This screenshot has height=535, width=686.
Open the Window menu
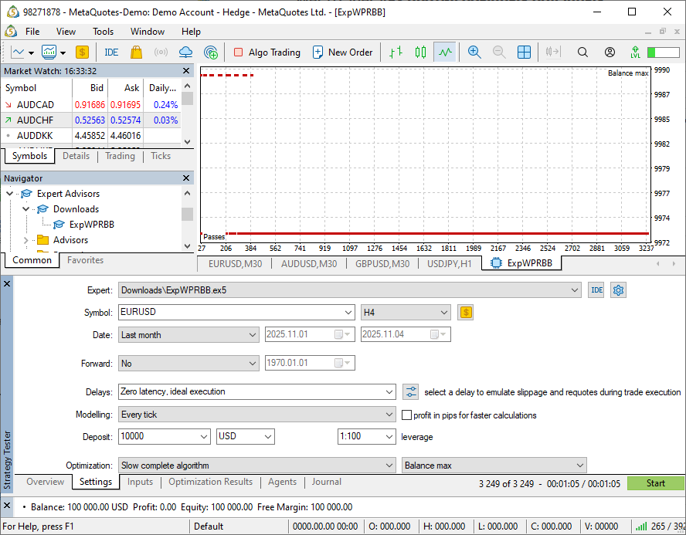coord(148,32)
